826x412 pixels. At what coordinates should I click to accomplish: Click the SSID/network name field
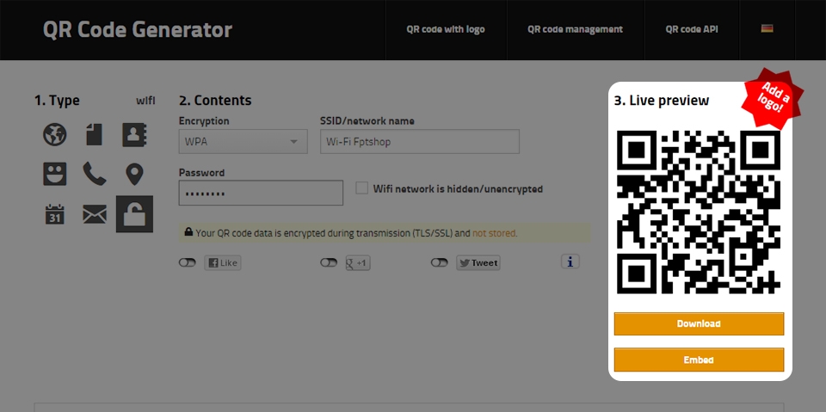[420, 142]
